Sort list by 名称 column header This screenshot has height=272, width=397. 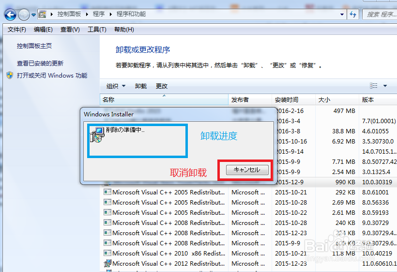click(164, 99)
